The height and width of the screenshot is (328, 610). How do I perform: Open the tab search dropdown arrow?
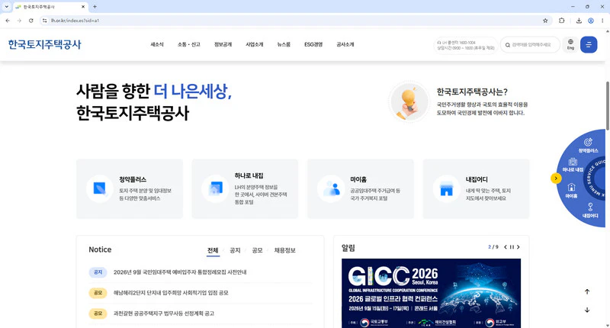tap(7, 7)
